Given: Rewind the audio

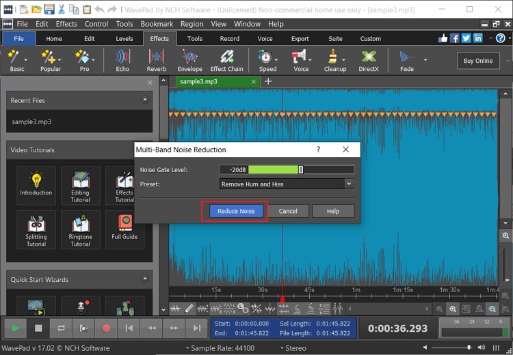Looking at the screenshot, I should point(151,328).
